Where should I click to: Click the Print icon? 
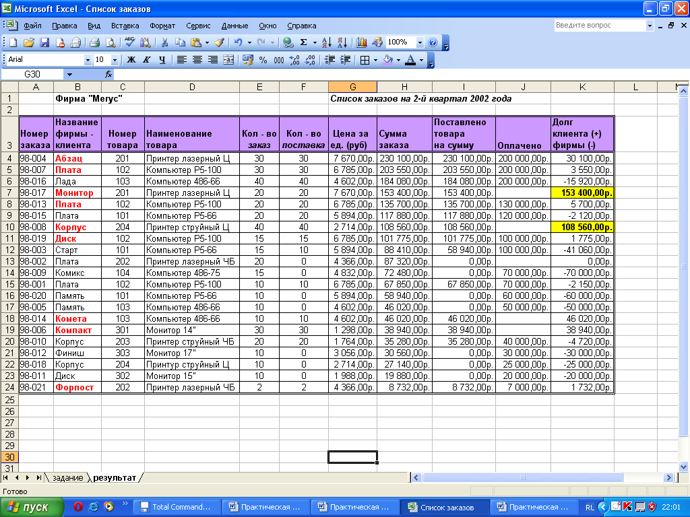pos(94,42)
